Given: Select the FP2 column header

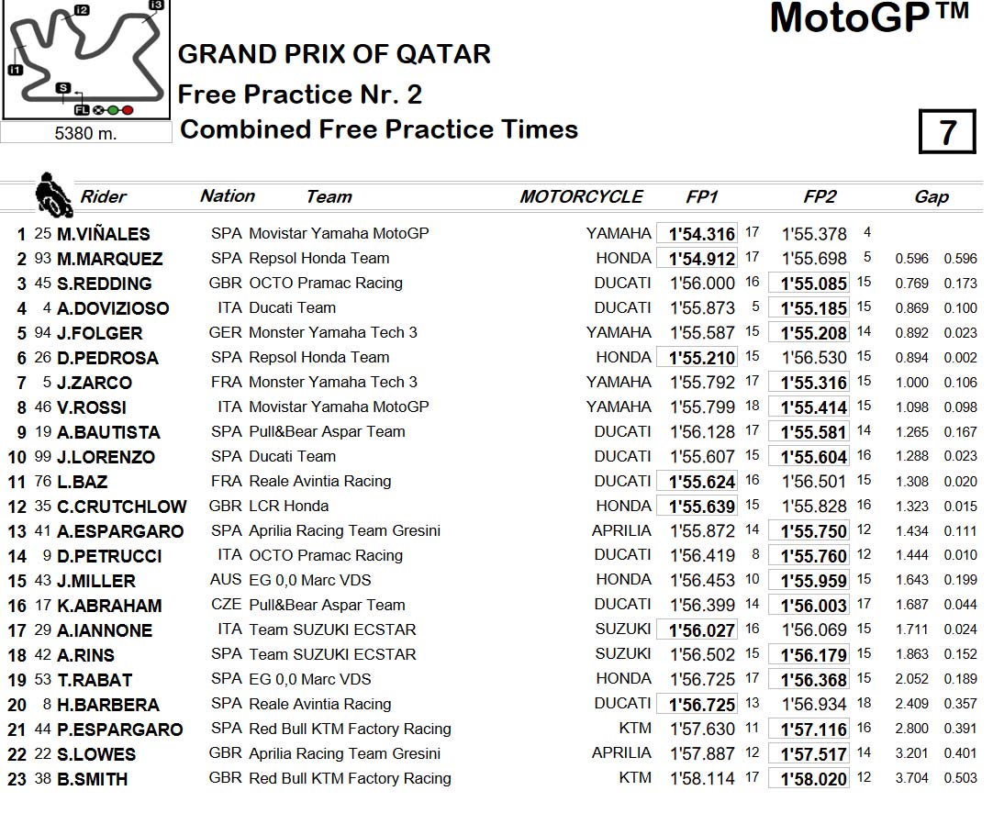Looking at the screenshot, I should (820, 196).
